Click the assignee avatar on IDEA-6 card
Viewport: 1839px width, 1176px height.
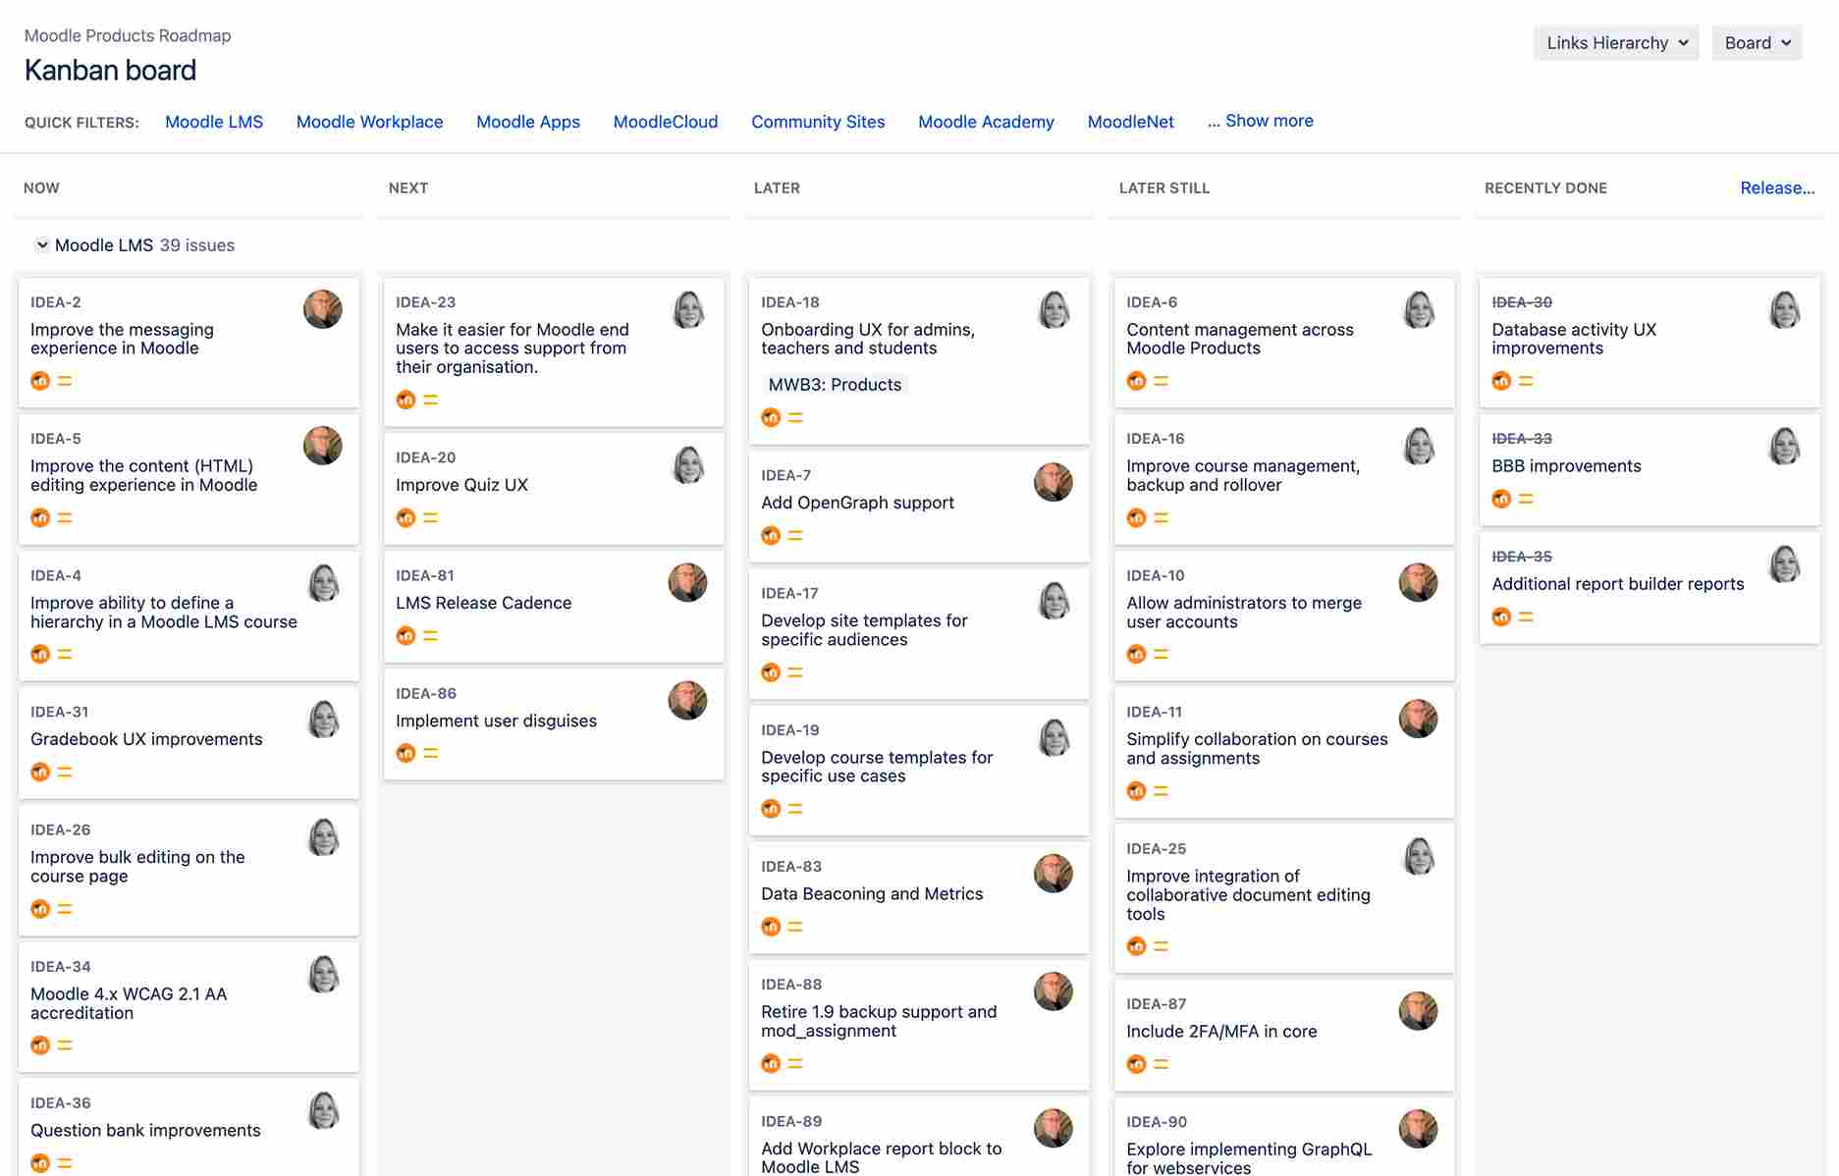1419,309
